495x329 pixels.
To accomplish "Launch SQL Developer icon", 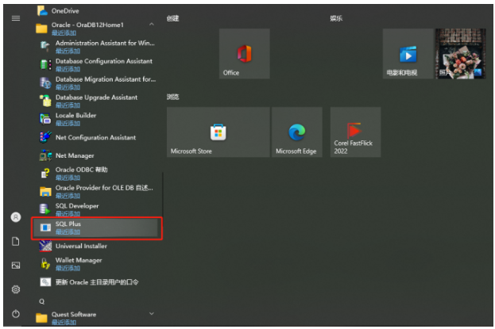I will 44,209.
